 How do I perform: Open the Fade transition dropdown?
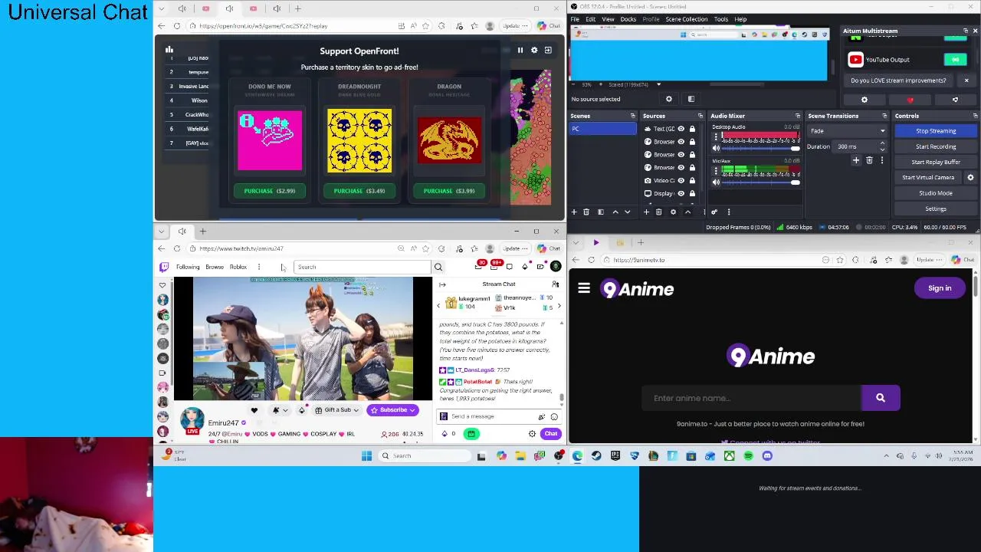[x=847, y=131]
